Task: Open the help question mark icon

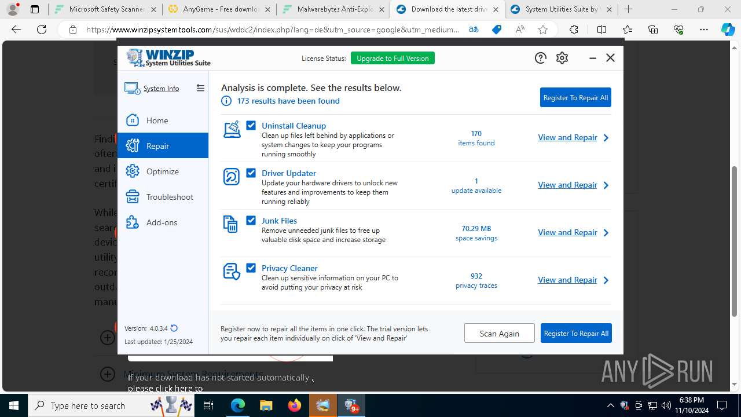Action: [540, 58]
